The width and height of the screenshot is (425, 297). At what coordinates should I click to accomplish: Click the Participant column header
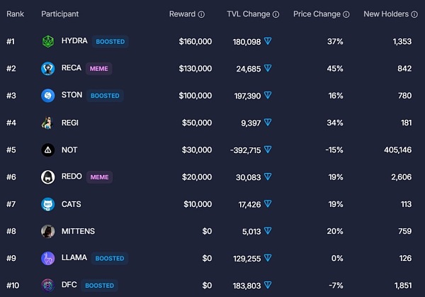60,14
